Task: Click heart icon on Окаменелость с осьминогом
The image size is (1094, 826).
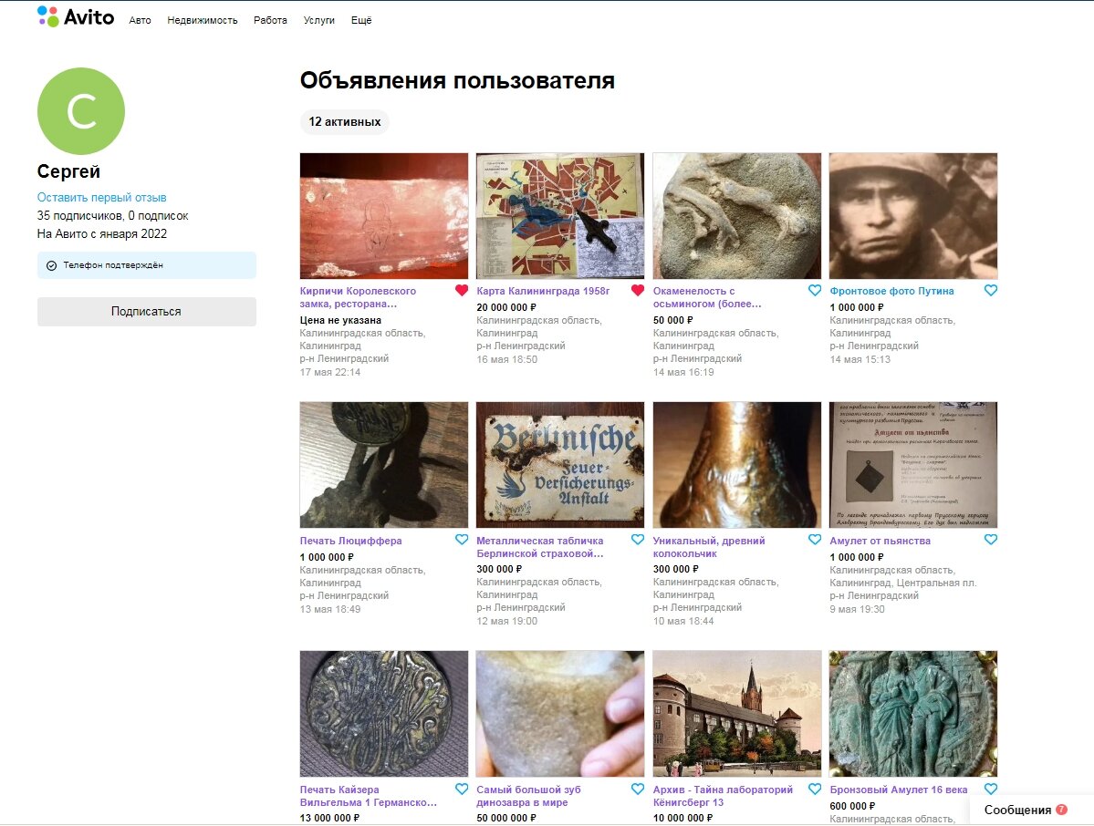Action: tap(814, 290)
